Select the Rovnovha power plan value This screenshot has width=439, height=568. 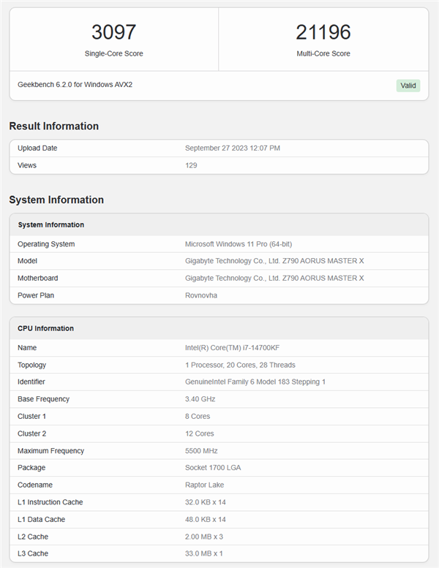[202, 295]
